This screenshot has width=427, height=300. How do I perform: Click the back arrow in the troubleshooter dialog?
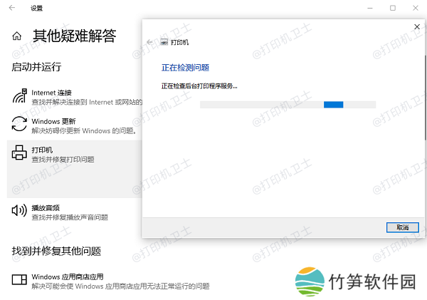(149, 43)
